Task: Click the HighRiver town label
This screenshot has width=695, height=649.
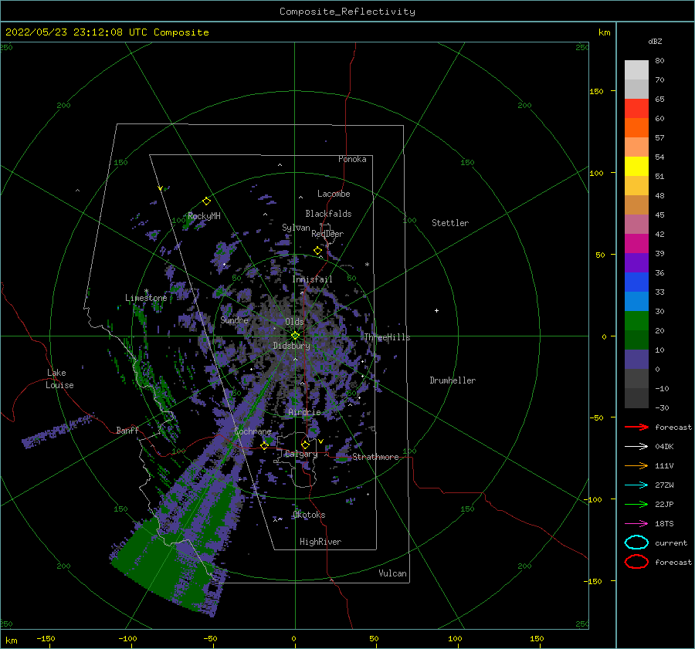Action: click(x=320, y=542)
